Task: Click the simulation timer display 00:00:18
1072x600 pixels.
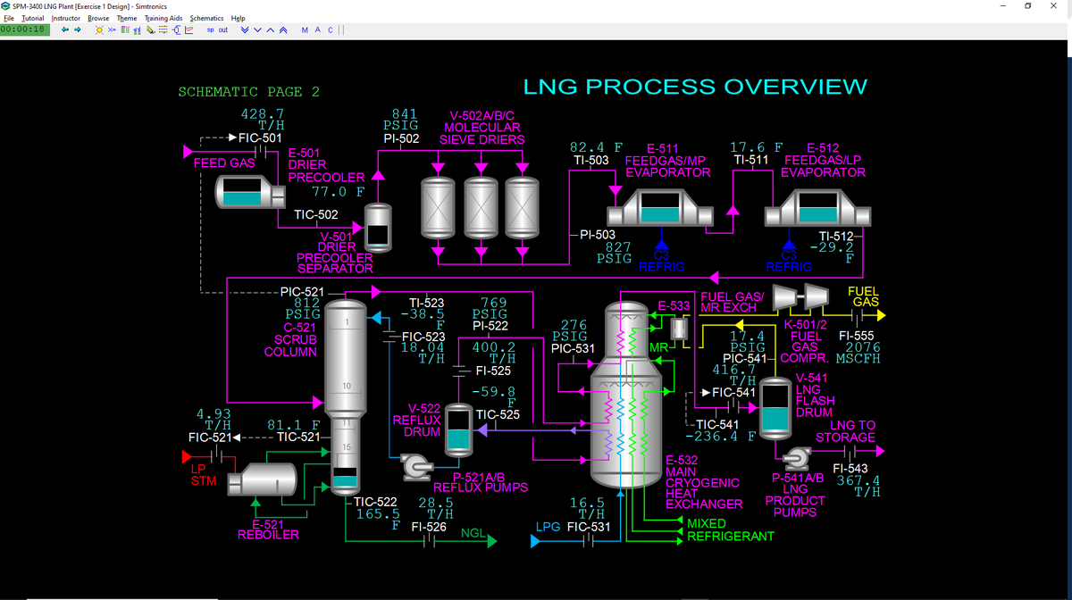Action: [24, 29]
